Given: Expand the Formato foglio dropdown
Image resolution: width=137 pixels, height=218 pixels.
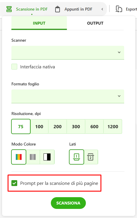Looking at the screenshot, I should tap(68, 96).
